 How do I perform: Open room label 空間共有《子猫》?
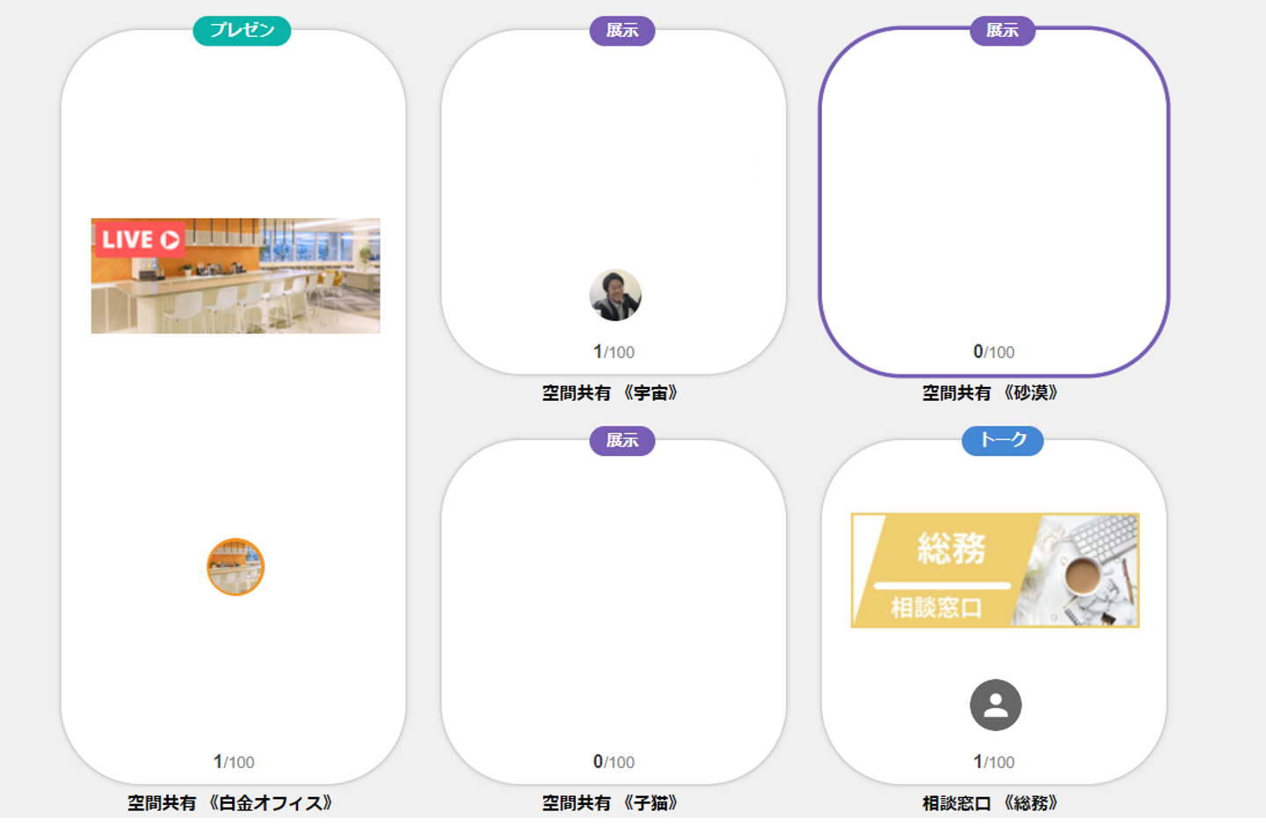click(x=610, y=803)
